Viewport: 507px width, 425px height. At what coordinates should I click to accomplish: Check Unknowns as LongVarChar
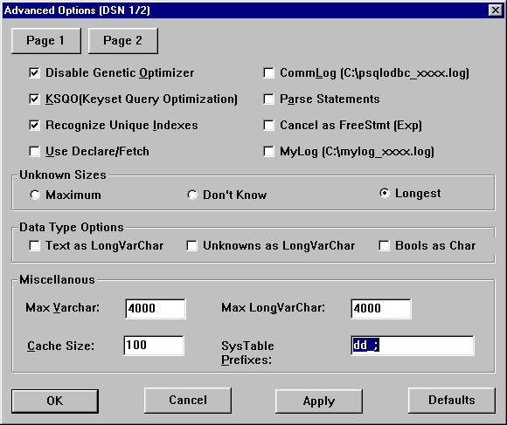tap(191, 246)
